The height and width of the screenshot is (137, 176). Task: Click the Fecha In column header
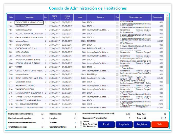pyautogui.click(x=55, y=17)
